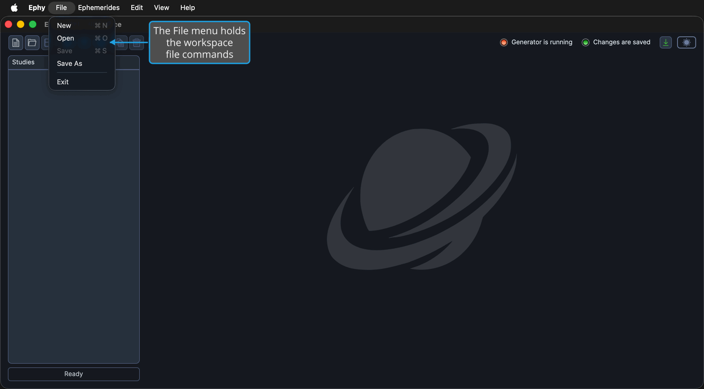
Task: Click the 'Changes are saved' status text
Action: (622, 42)
